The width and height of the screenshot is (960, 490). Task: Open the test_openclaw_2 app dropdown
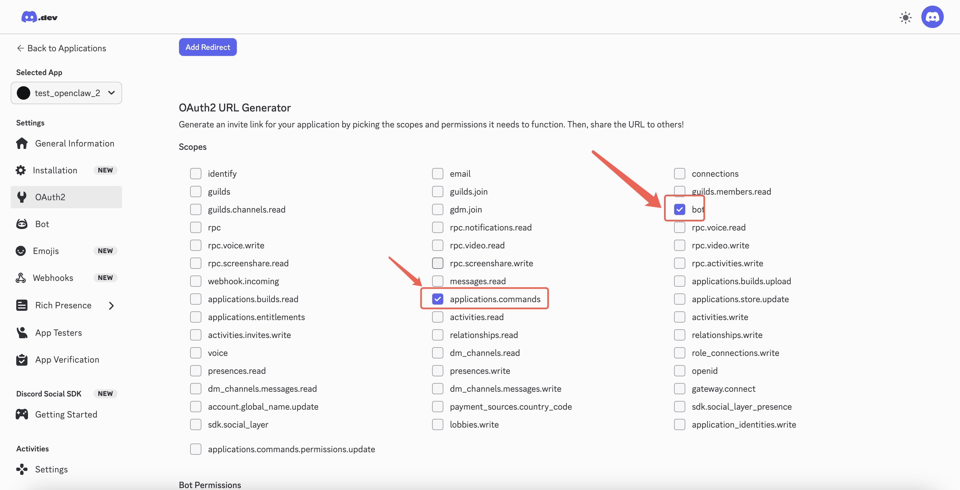(x=66, y=93)
